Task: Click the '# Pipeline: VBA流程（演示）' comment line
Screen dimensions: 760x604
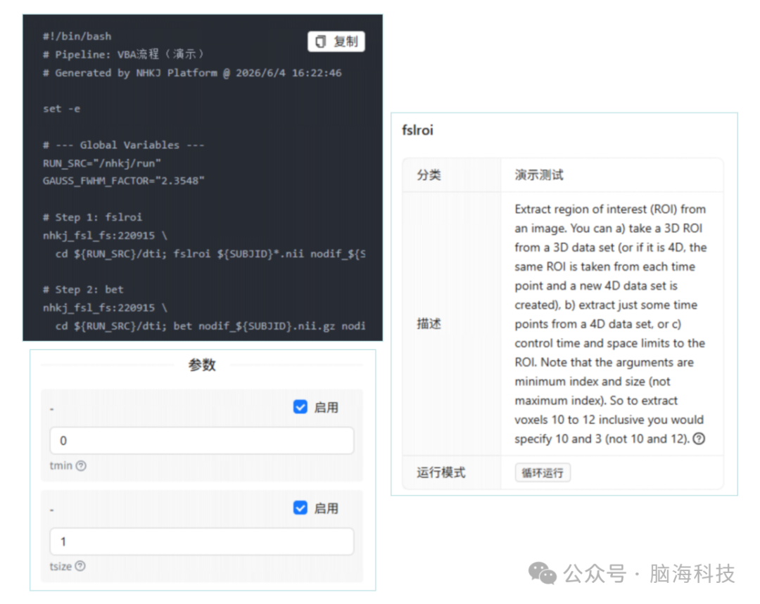Action: 124,54
